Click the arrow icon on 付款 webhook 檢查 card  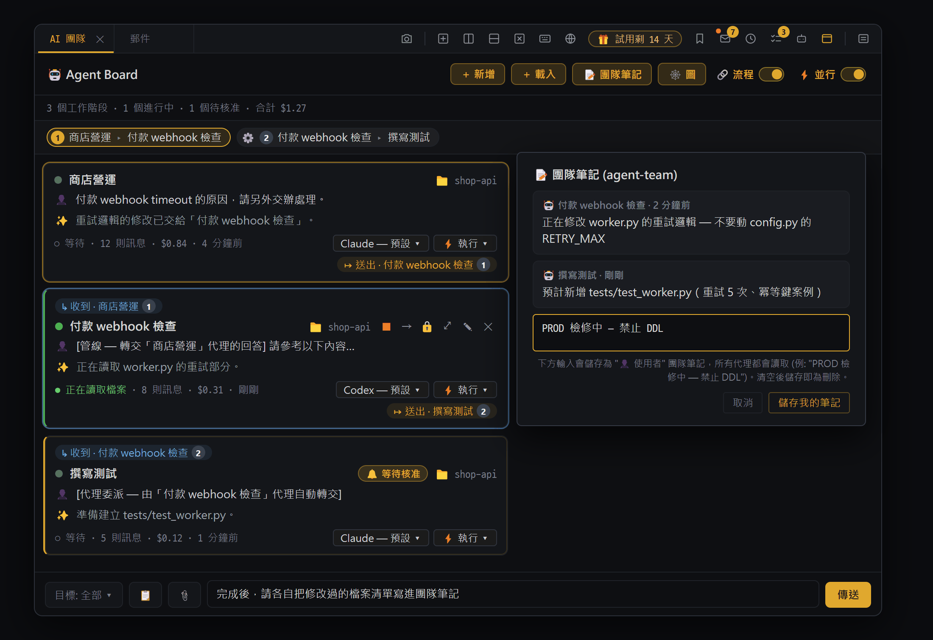pos(407,326)
